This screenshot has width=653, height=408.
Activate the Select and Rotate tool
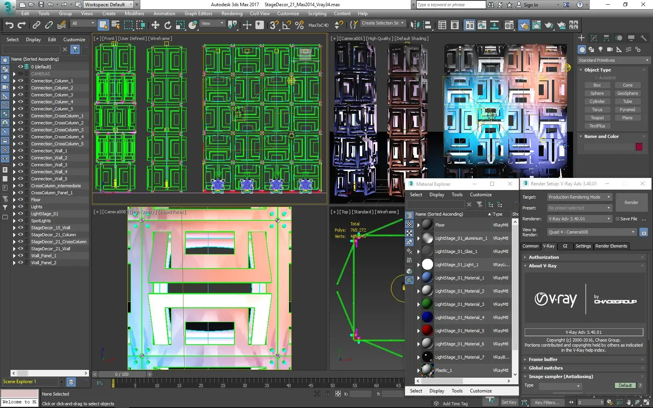(168, 25)
